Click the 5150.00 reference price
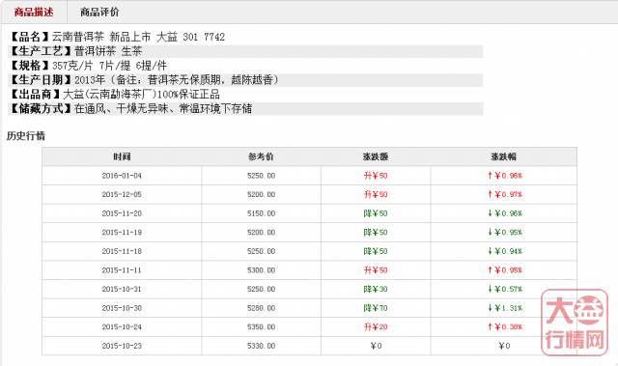 tap(261, 213)
